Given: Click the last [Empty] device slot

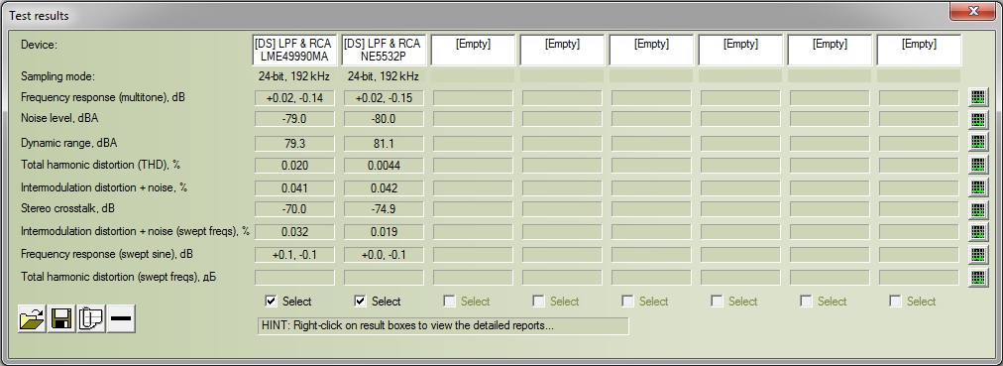Looking at the screenshot, I should (919, 50).
